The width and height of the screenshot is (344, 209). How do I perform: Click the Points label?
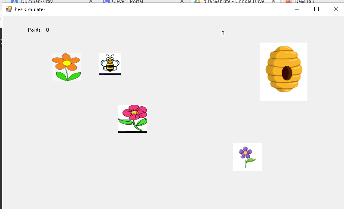pyautogui.click(x=34, y=30)
